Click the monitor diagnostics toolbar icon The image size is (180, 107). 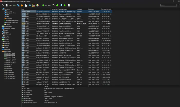pyautogui.click(x=26, y=5)
